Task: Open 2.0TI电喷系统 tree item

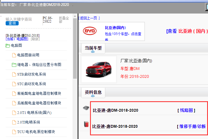Action: coord(29,122)
